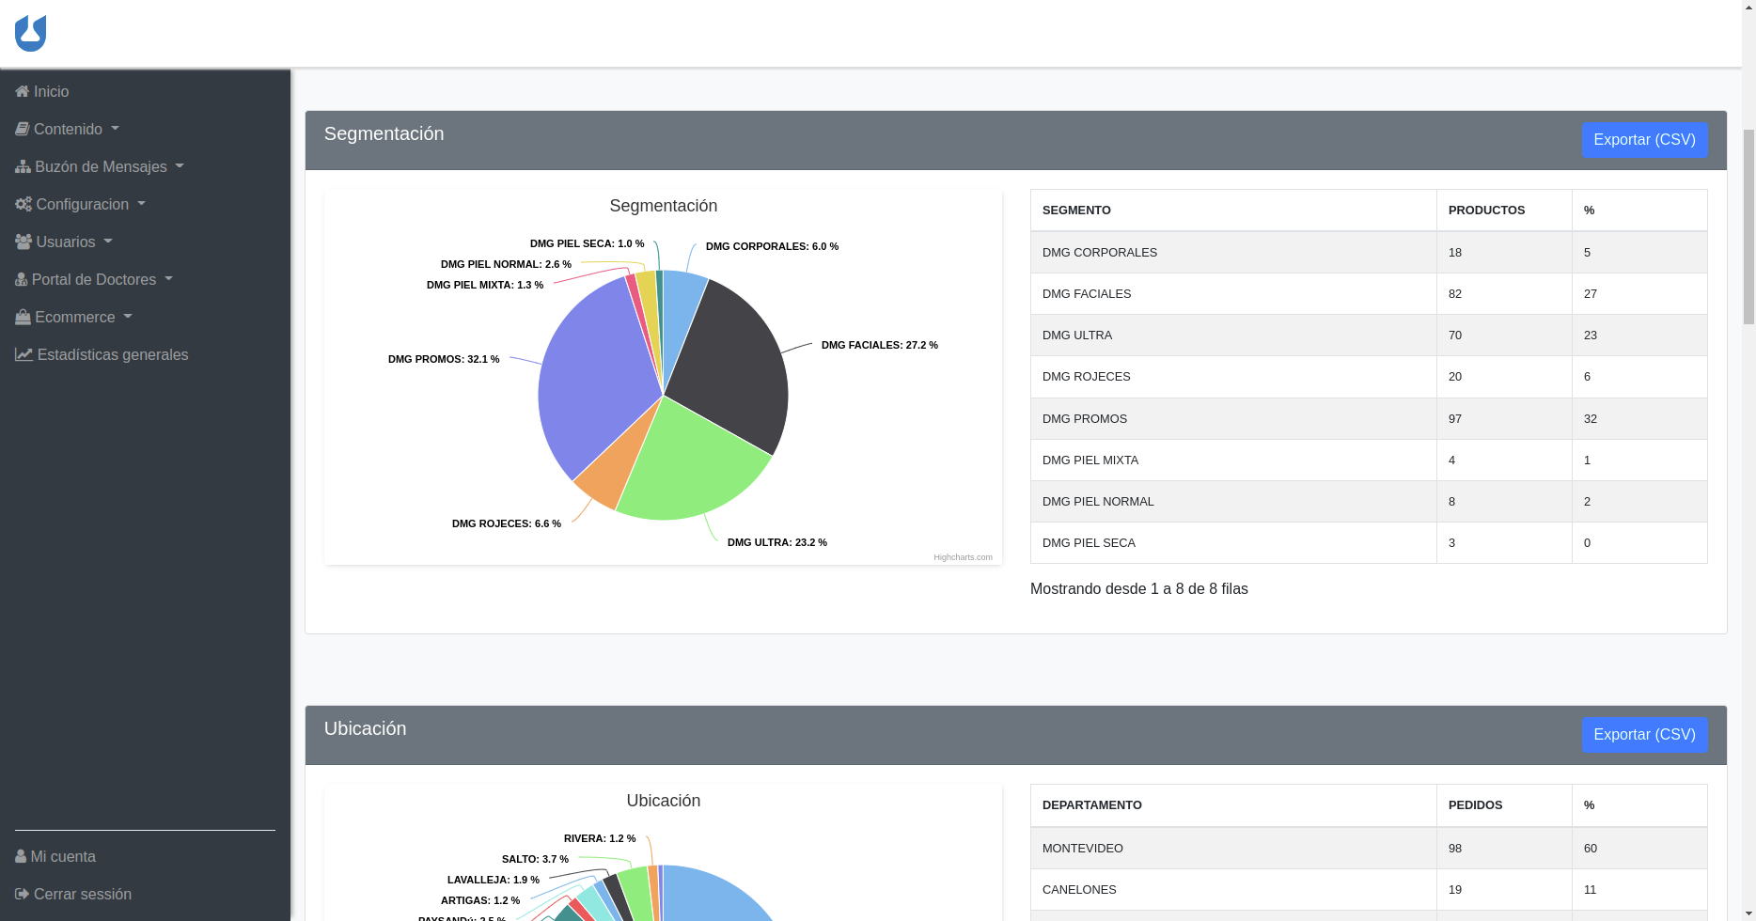The image size is (1756, 921).
Task: Click the PEDIDOS column header
Action: pos(1504,805)
